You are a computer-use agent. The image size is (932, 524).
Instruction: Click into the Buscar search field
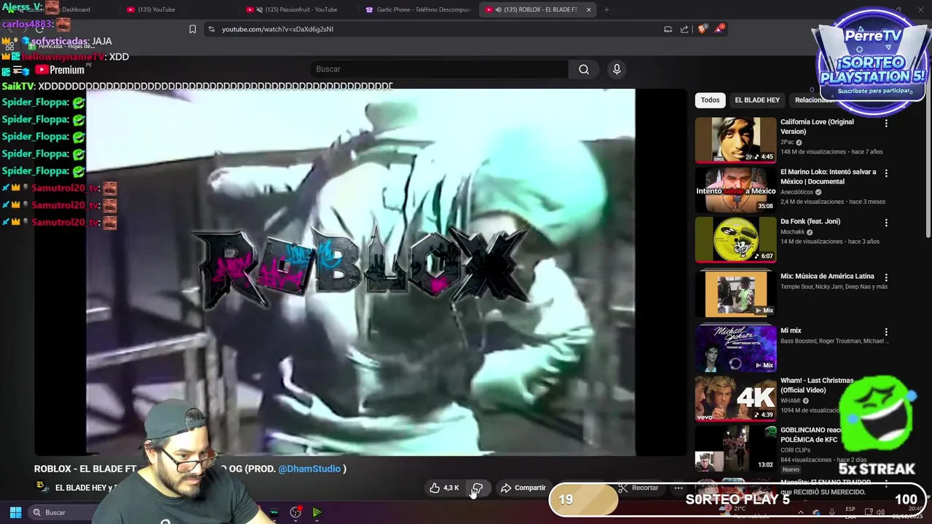(x=439, y=69)
